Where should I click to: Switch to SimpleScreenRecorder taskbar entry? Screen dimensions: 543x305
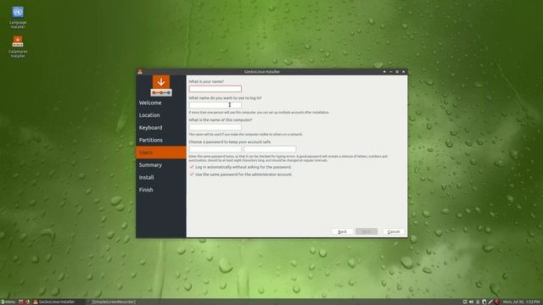(111, 302)
